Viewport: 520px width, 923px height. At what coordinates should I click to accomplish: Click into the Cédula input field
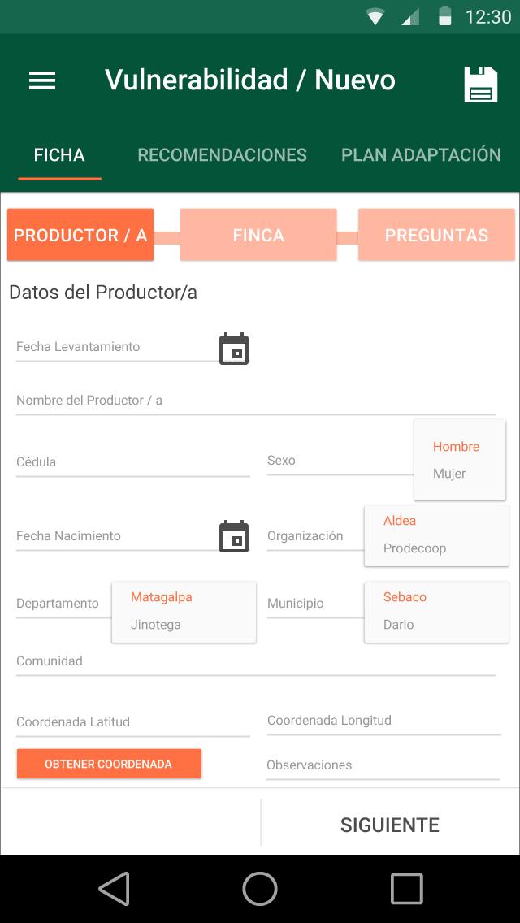132,462
